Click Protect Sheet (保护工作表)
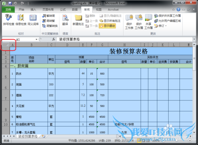 tap(129, 22)
